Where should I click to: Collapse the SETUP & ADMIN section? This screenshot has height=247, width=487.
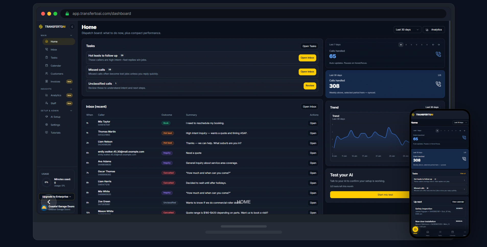(71, 111)
